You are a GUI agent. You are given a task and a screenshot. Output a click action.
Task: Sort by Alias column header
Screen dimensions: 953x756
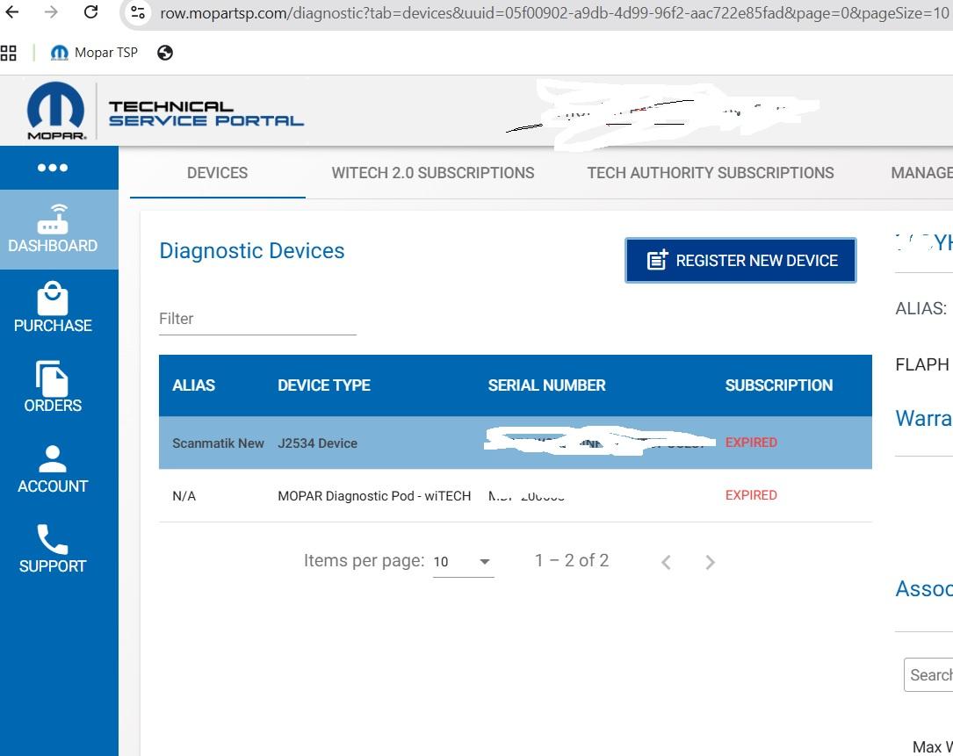click(x=193, y=385)
